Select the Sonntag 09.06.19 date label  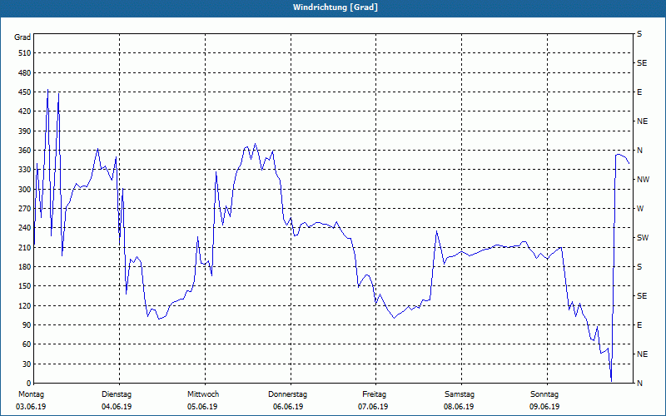(x=544, y=400)
